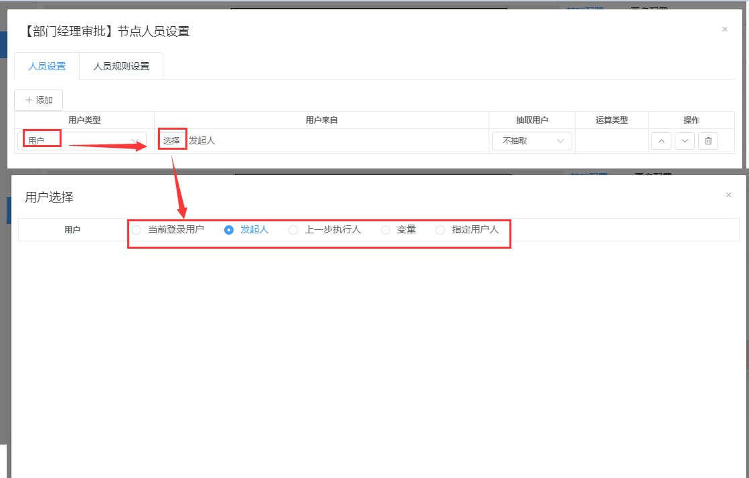Delete the row using the trash icon
Image resolution: width=749 pixels, height=478 pixels.
[708, 141]
